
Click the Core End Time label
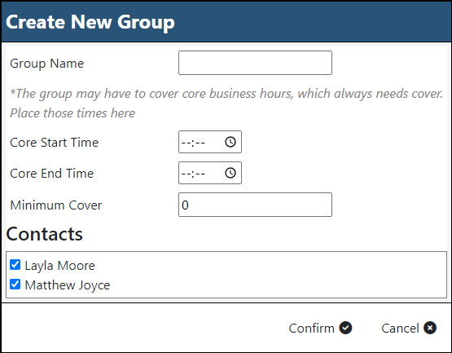[x=52, y=174]
